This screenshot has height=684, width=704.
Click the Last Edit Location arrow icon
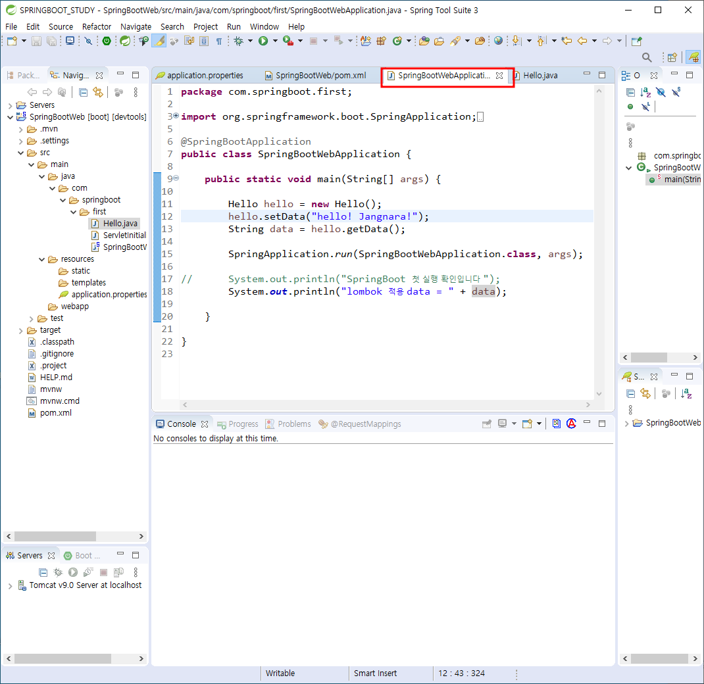pos(566,41)
